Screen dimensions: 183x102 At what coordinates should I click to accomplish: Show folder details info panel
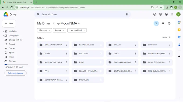click(x=169, y=23)
